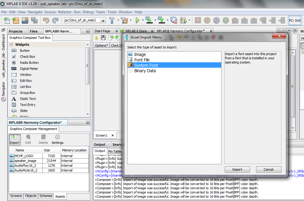Screen dimensions: 304x201
Task: Select Font File in the asset type list
Action: click(x=142, y=60)
